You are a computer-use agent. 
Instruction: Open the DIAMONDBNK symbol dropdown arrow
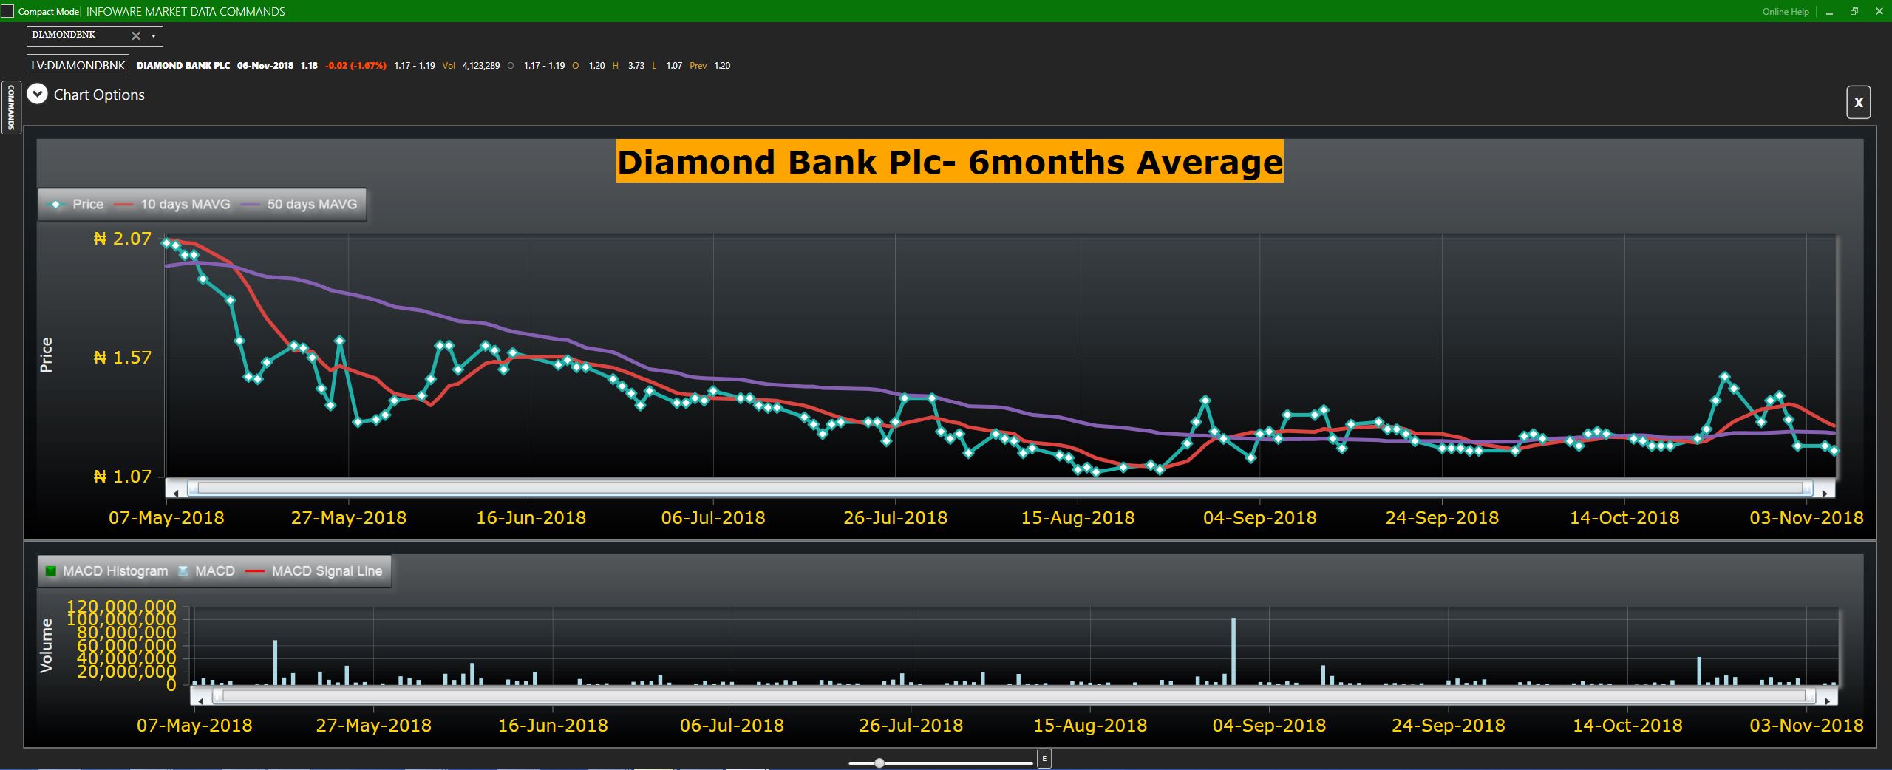click(154, 35)
